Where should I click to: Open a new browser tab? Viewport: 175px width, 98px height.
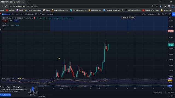[x=28, y=2]
